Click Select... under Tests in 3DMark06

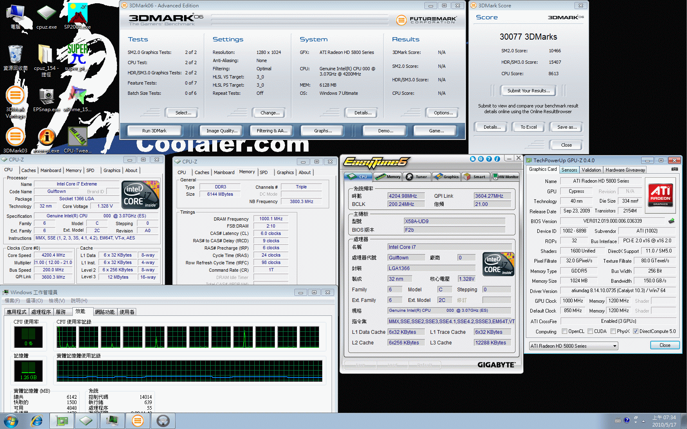coord(183,113)
